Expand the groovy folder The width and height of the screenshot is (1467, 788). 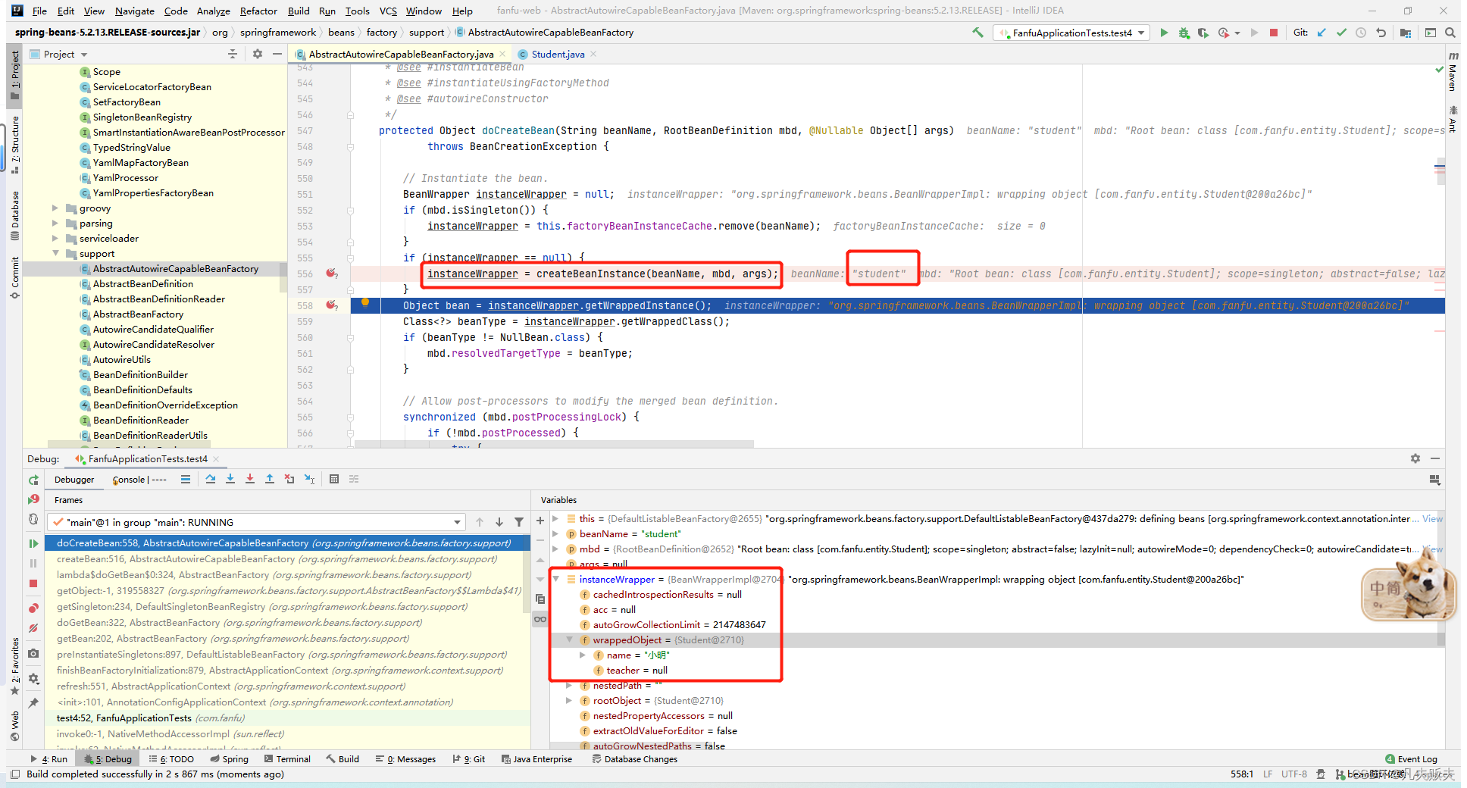[55, 208]
